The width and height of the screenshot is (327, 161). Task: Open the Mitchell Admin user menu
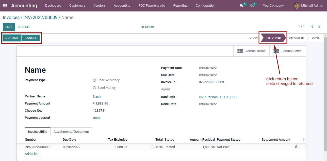[308, 6]
